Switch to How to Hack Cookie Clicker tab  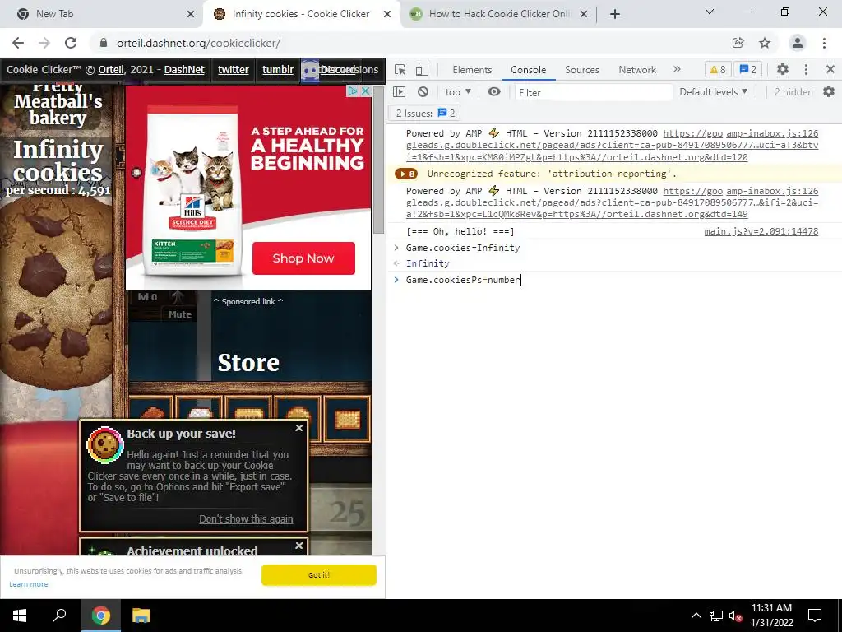click(500, 14)
